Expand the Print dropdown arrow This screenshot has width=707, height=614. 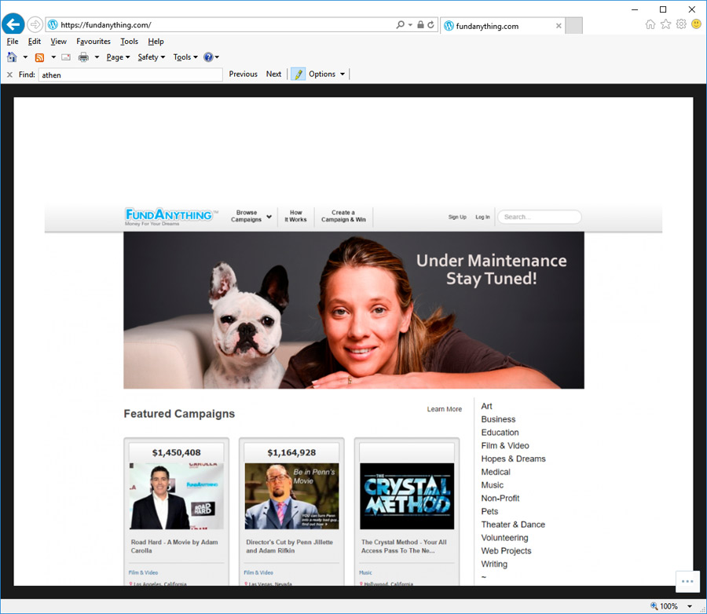pos(97,57)
